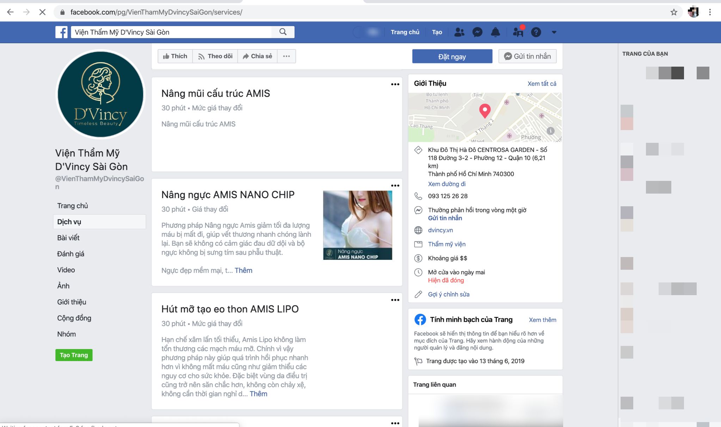The width and height of the screenshot is (721, 427).
Task: Click map info icon
Action: tap(550, 131)
